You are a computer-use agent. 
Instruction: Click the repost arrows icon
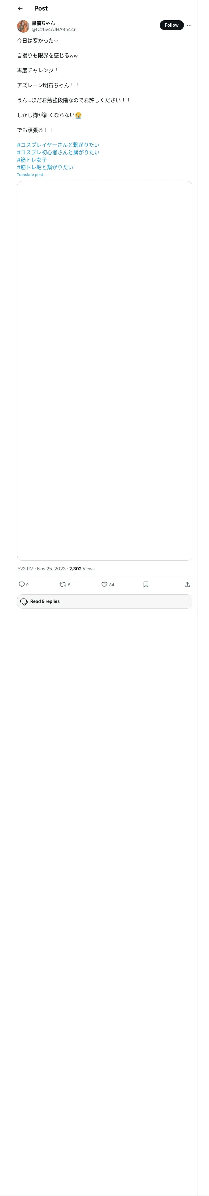(x=63, y=584)
